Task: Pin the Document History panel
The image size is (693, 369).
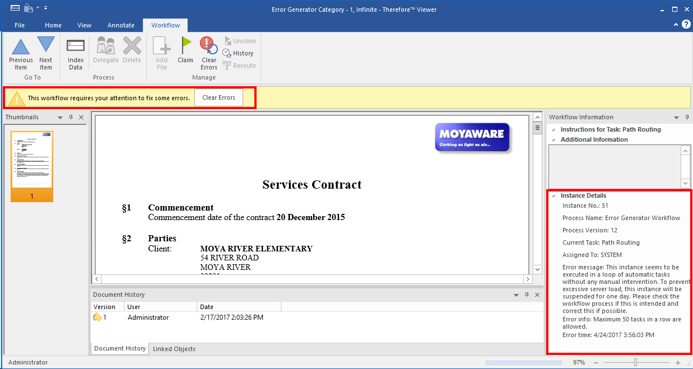Action: pos(526,295)
